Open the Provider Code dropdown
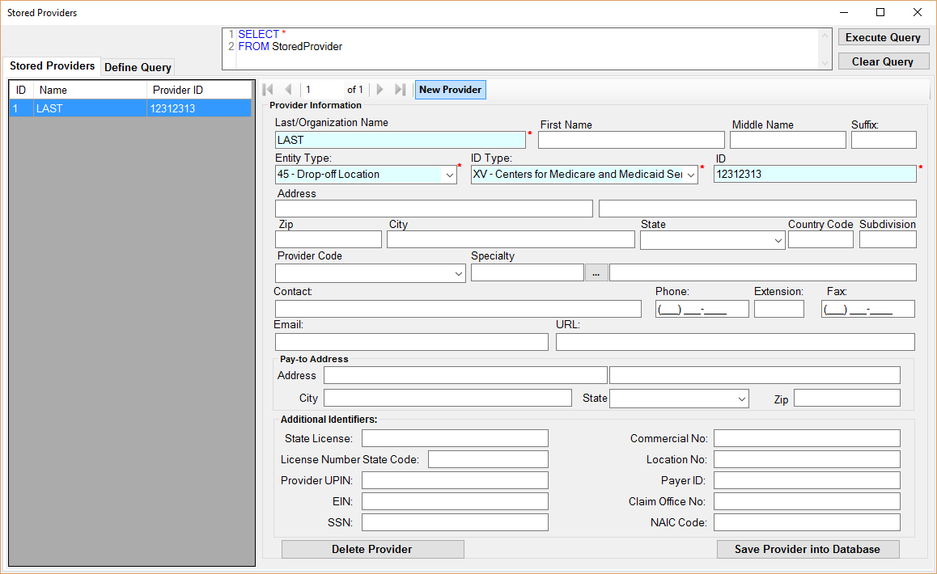937x574 pixels. [458, 274]
